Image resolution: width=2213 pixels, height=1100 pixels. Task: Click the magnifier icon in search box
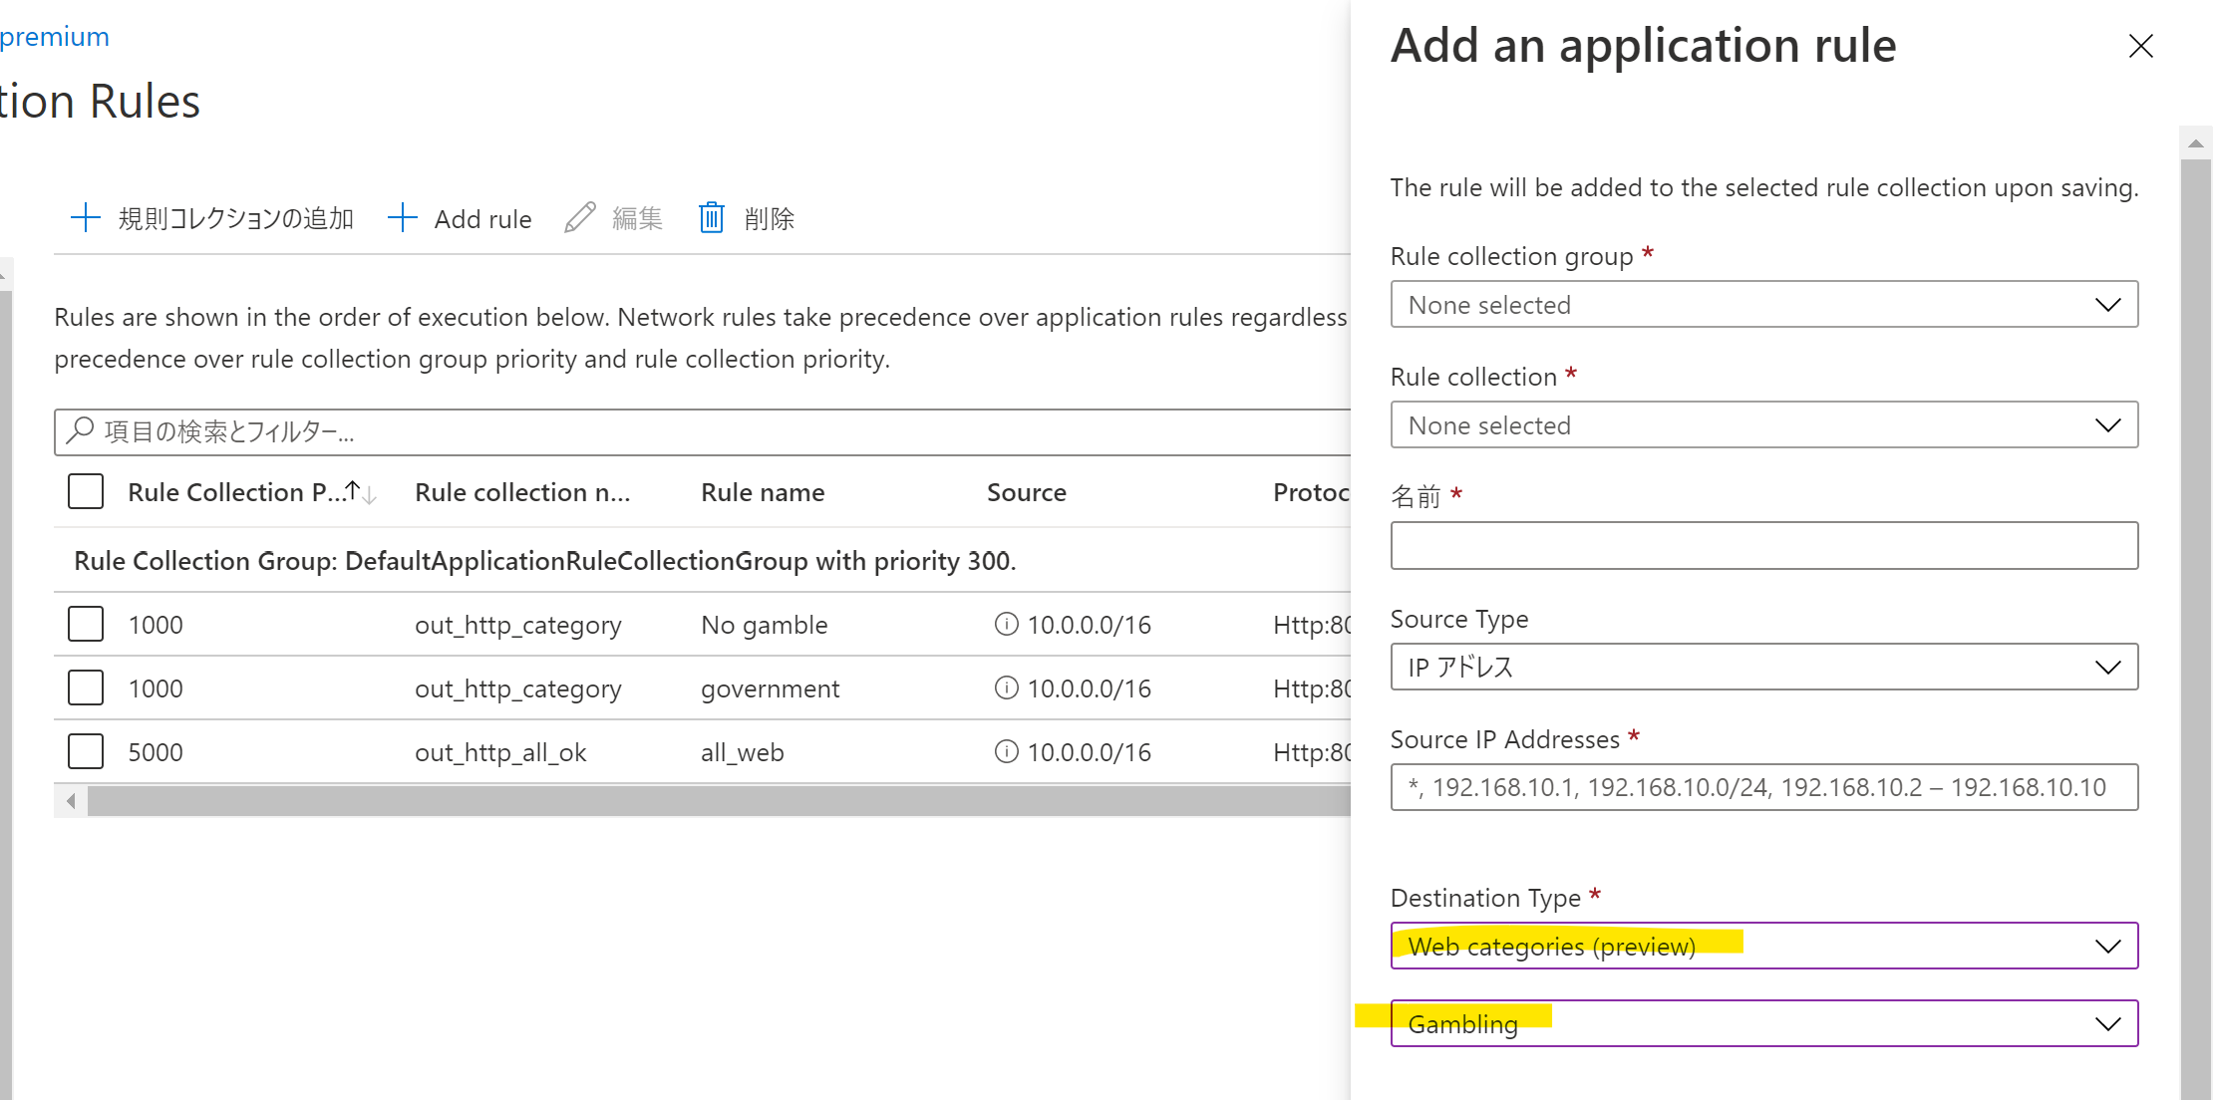pyautogui.click(x=80, y=430)
